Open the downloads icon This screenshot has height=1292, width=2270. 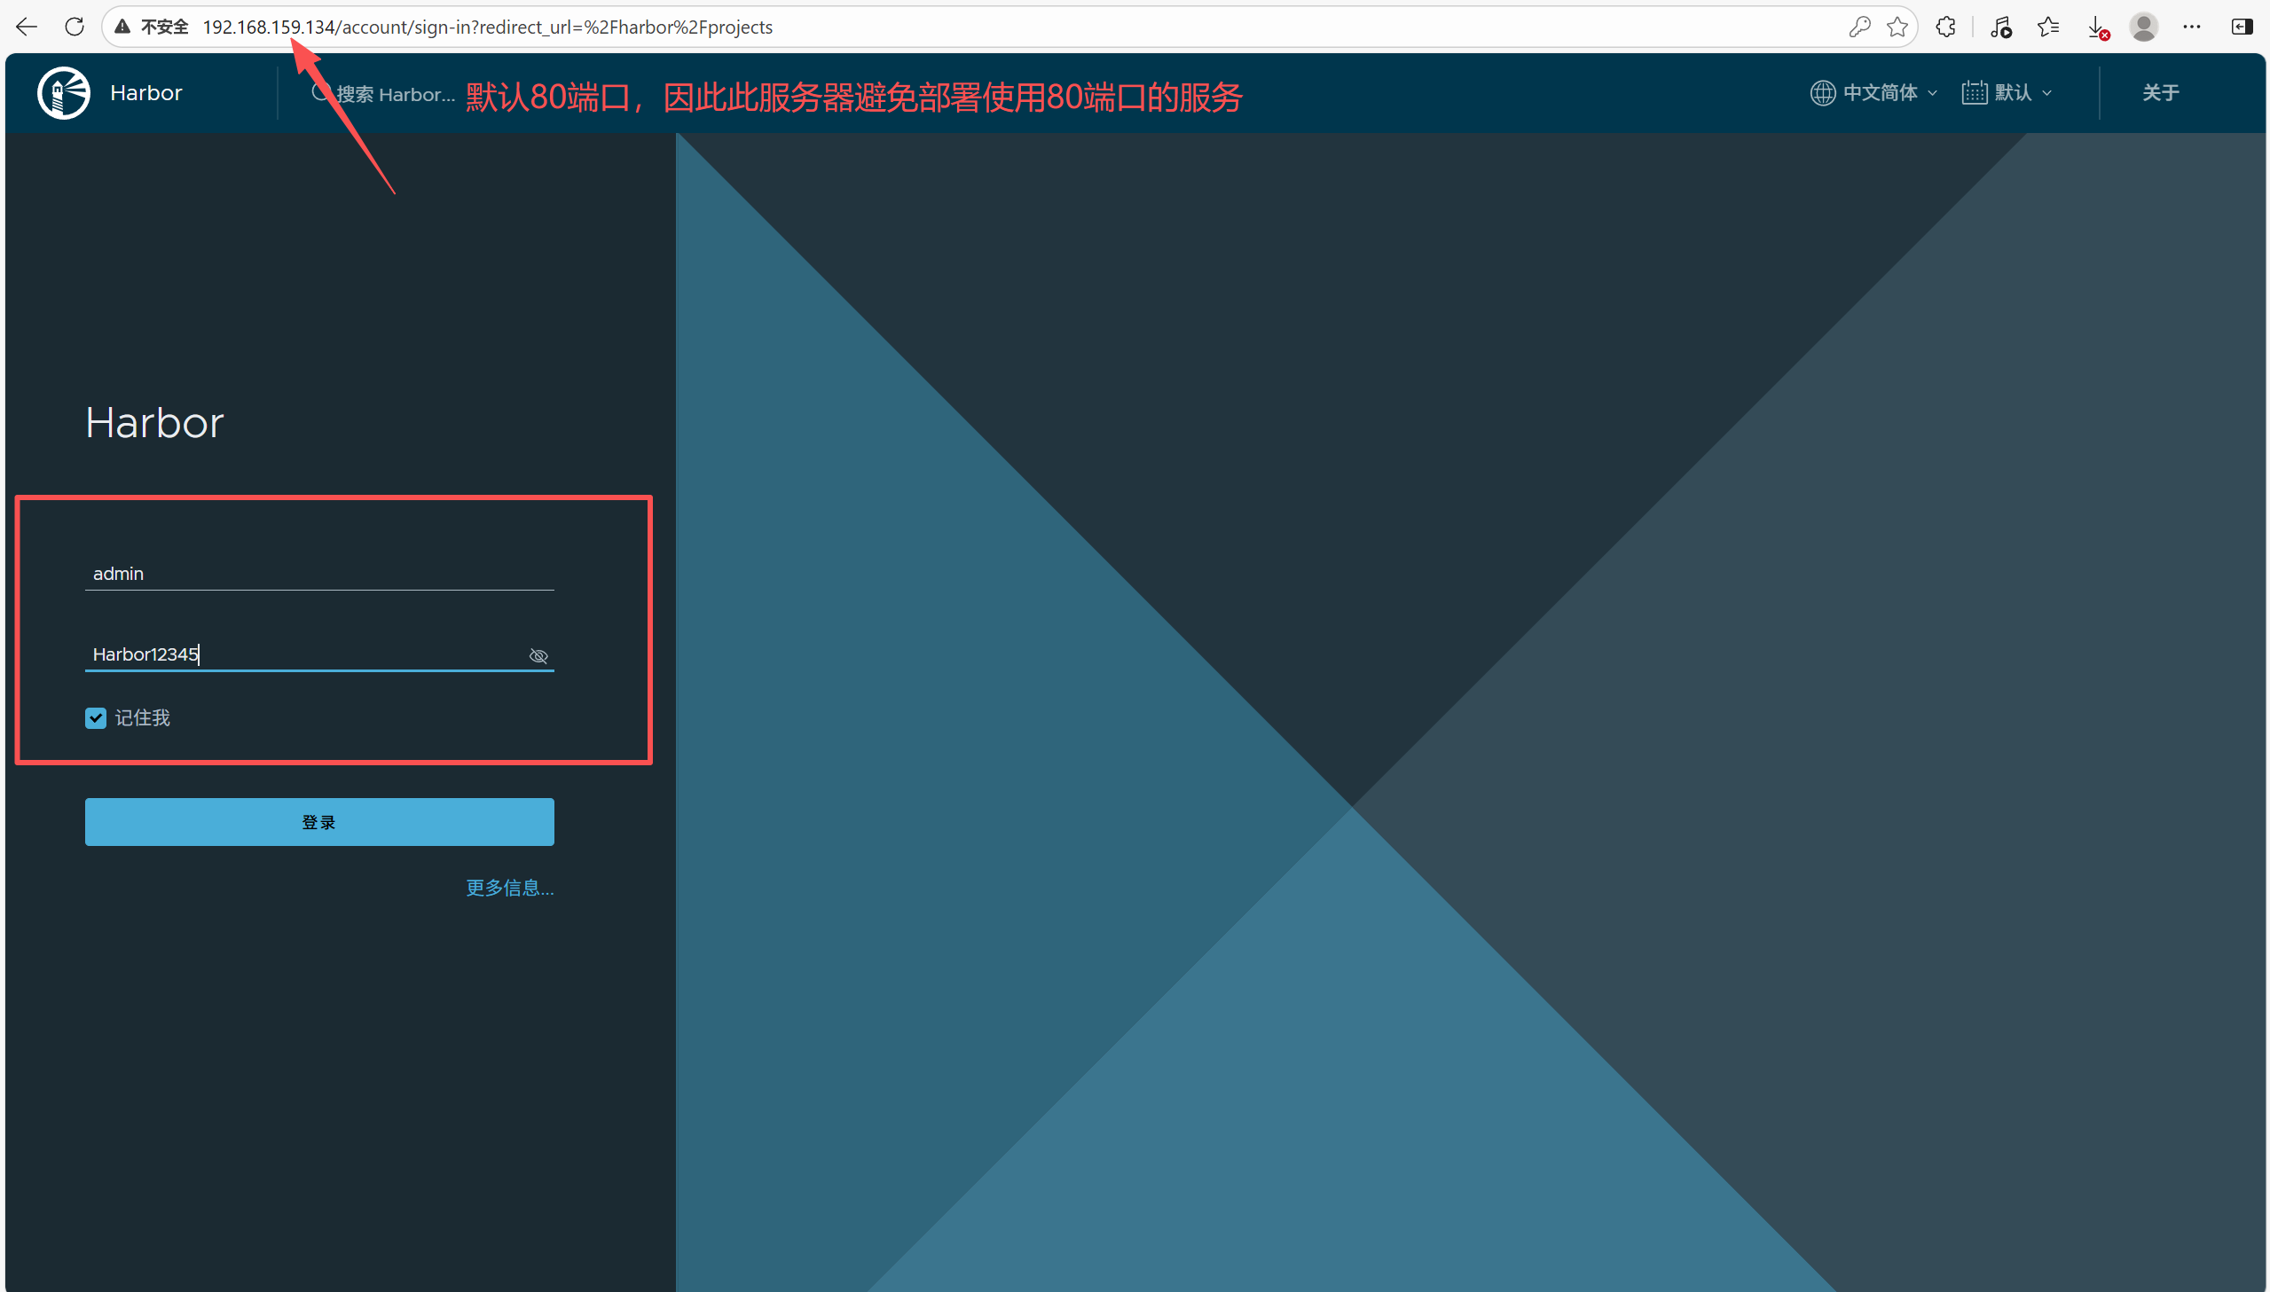pos(2097,27)
